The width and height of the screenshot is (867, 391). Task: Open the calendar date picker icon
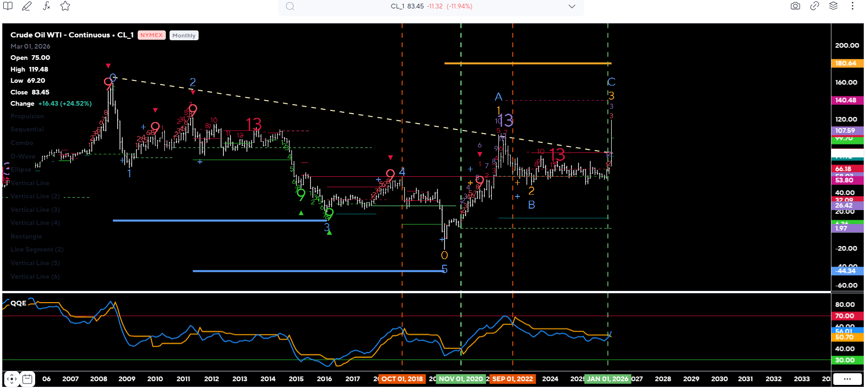28,379
